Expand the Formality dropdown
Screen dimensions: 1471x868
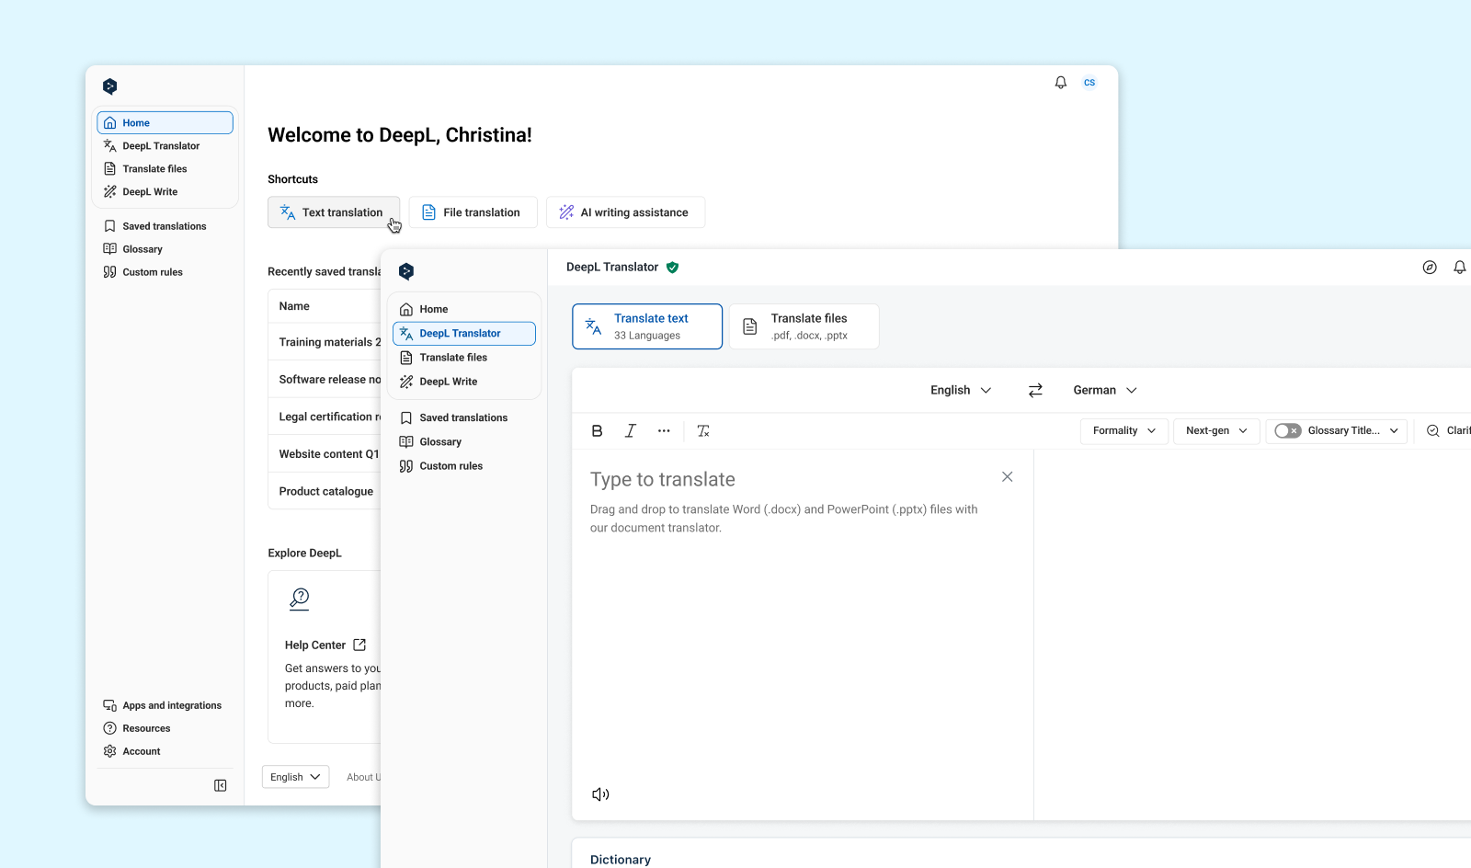(1124, 431)
